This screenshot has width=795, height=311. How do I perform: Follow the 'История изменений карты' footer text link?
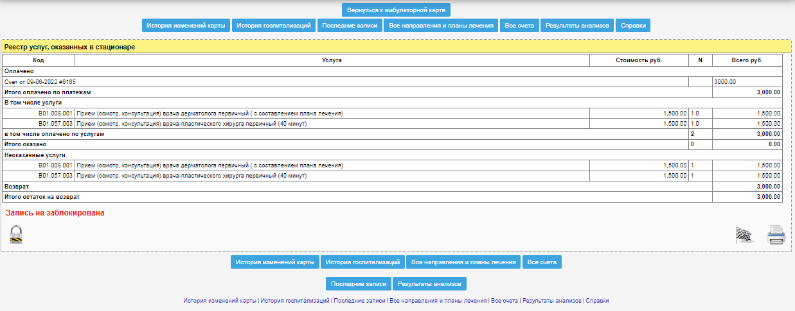220,301
